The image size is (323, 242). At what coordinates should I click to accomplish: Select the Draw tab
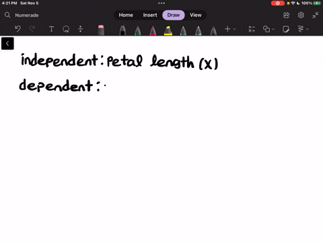[x=174, y=15]
